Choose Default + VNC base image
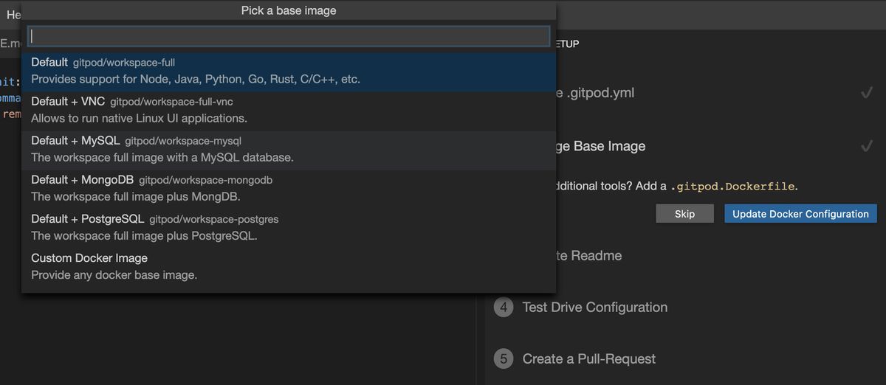The height and width of the screenshot is (385, 886). [289, 111]
